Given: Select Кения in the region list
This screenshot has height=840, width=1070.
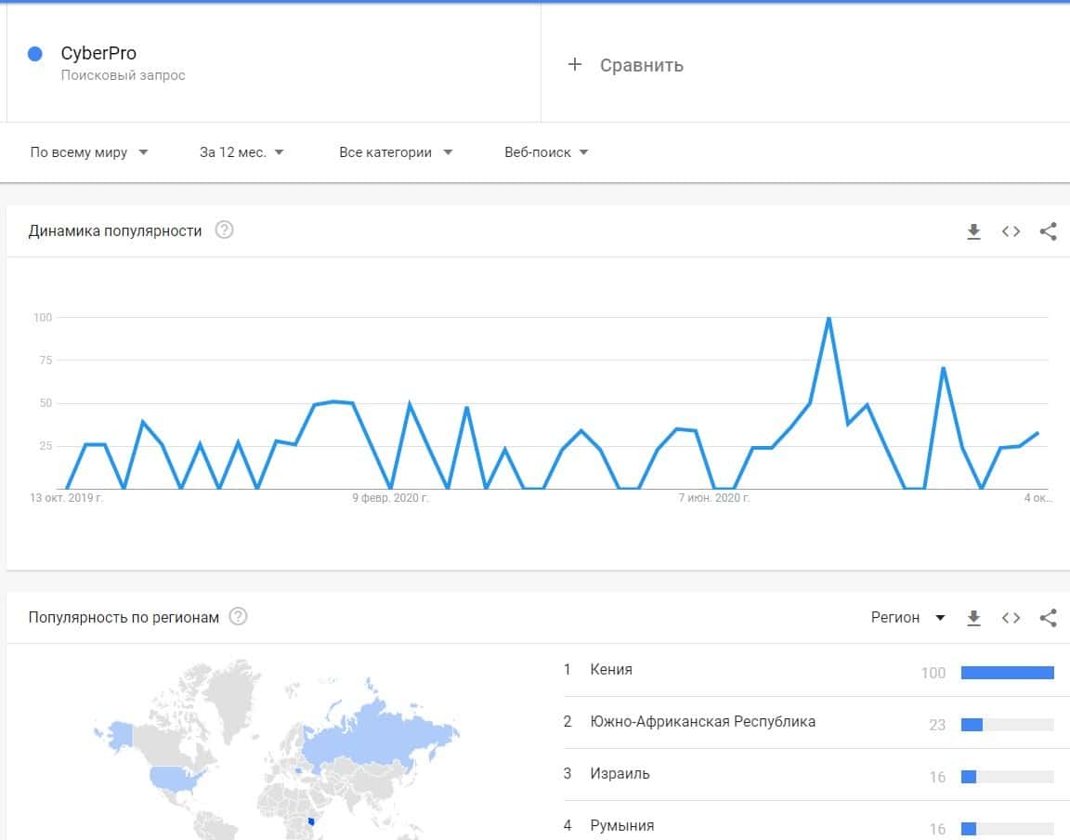Looking at the screenshot, I should tap(611, 669).
